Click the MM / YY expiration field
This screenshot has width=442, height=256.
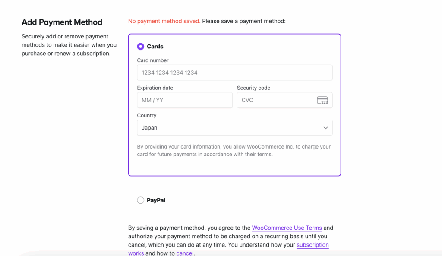point(185,100)
